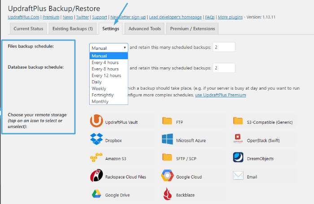Open the FAQs link
Image resolution: width=314 pixels, height=204 pixels.
pyautogui.click(x=209, y=17)
